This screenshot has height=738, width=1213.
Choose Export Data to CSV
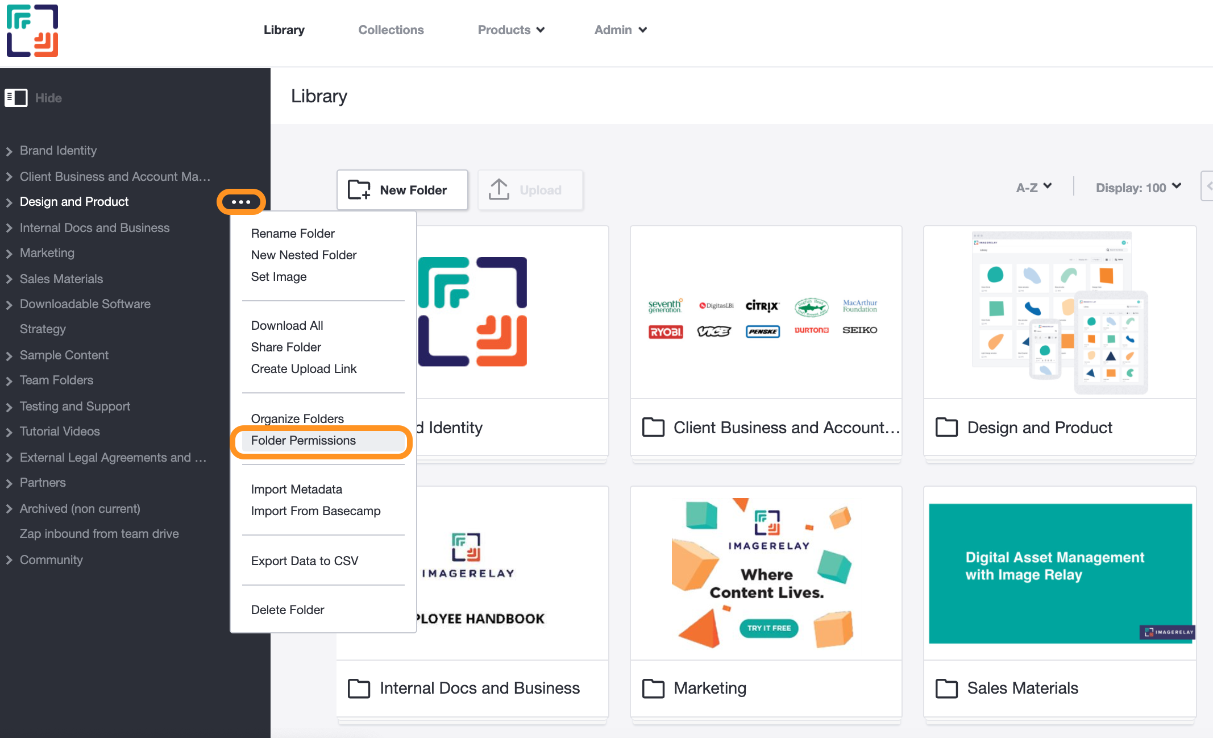[305, 561]
